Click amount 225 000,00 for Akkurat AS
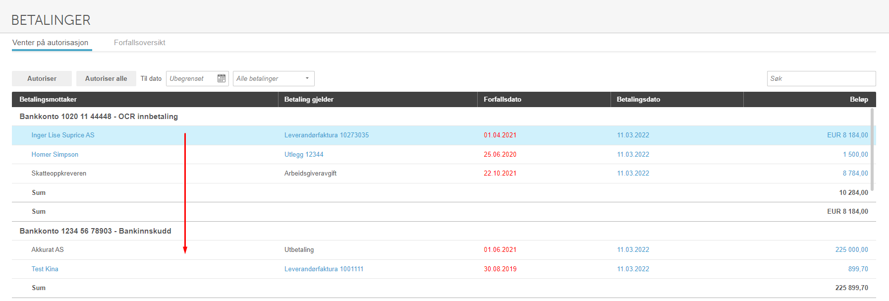This screenshot has height=301, width=889. pyautogui.click(x=851, y=249)
